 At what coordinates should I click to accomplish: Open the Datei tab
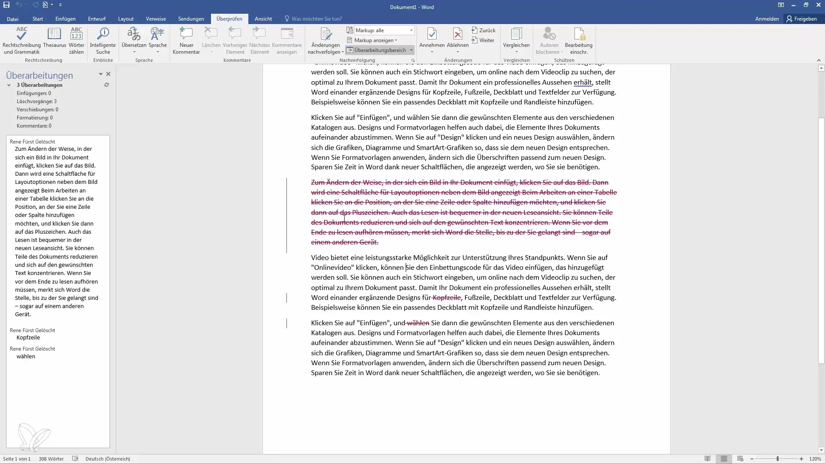(x=12, y=19)
